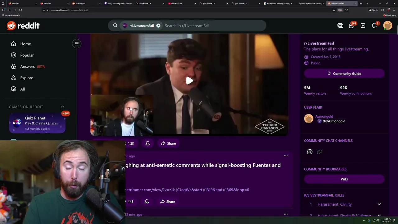This screenshot has width=398, height=224.
Task: Collapse the Games on Reddit section
Action: click(x=62, y=107)
